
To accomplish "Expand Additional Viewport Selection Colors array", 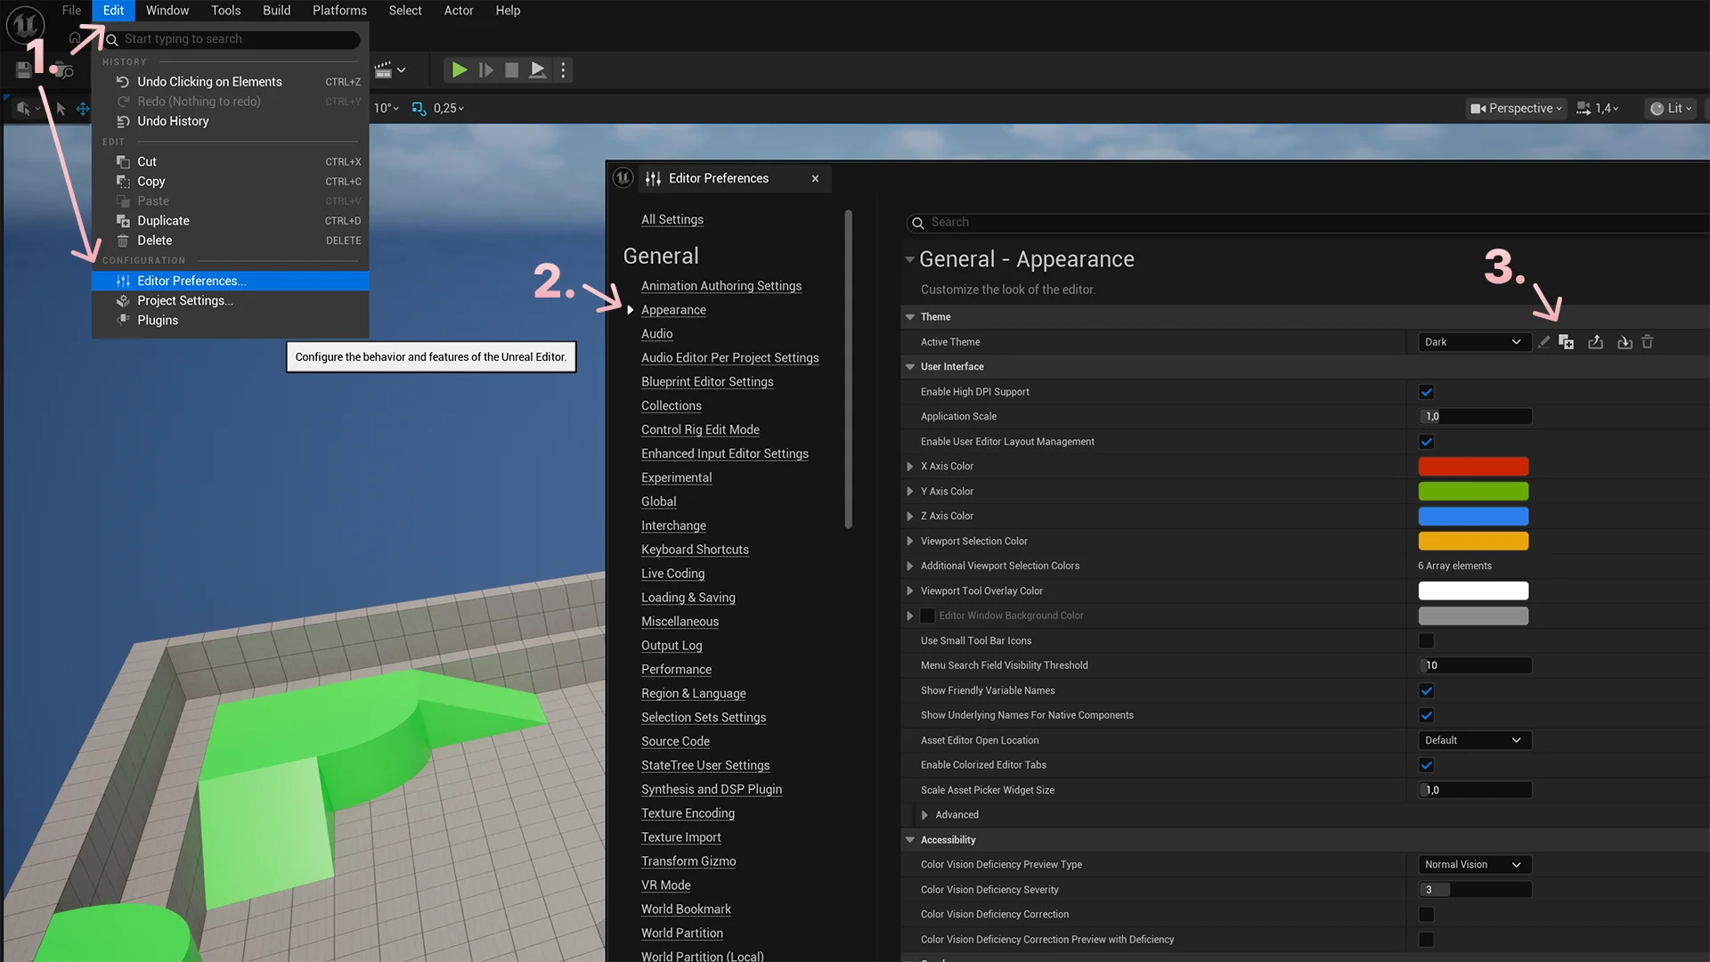I will 909,567.
